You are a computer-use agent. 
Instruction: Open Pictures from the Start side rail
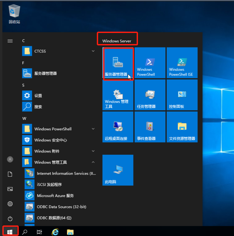(x=10, y=189)
